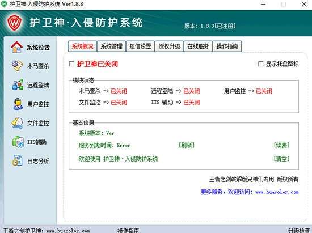Click the 日志分析 document icon
Image resolution: width=312 pixels, height=233 pixels.
pos(17,160)
